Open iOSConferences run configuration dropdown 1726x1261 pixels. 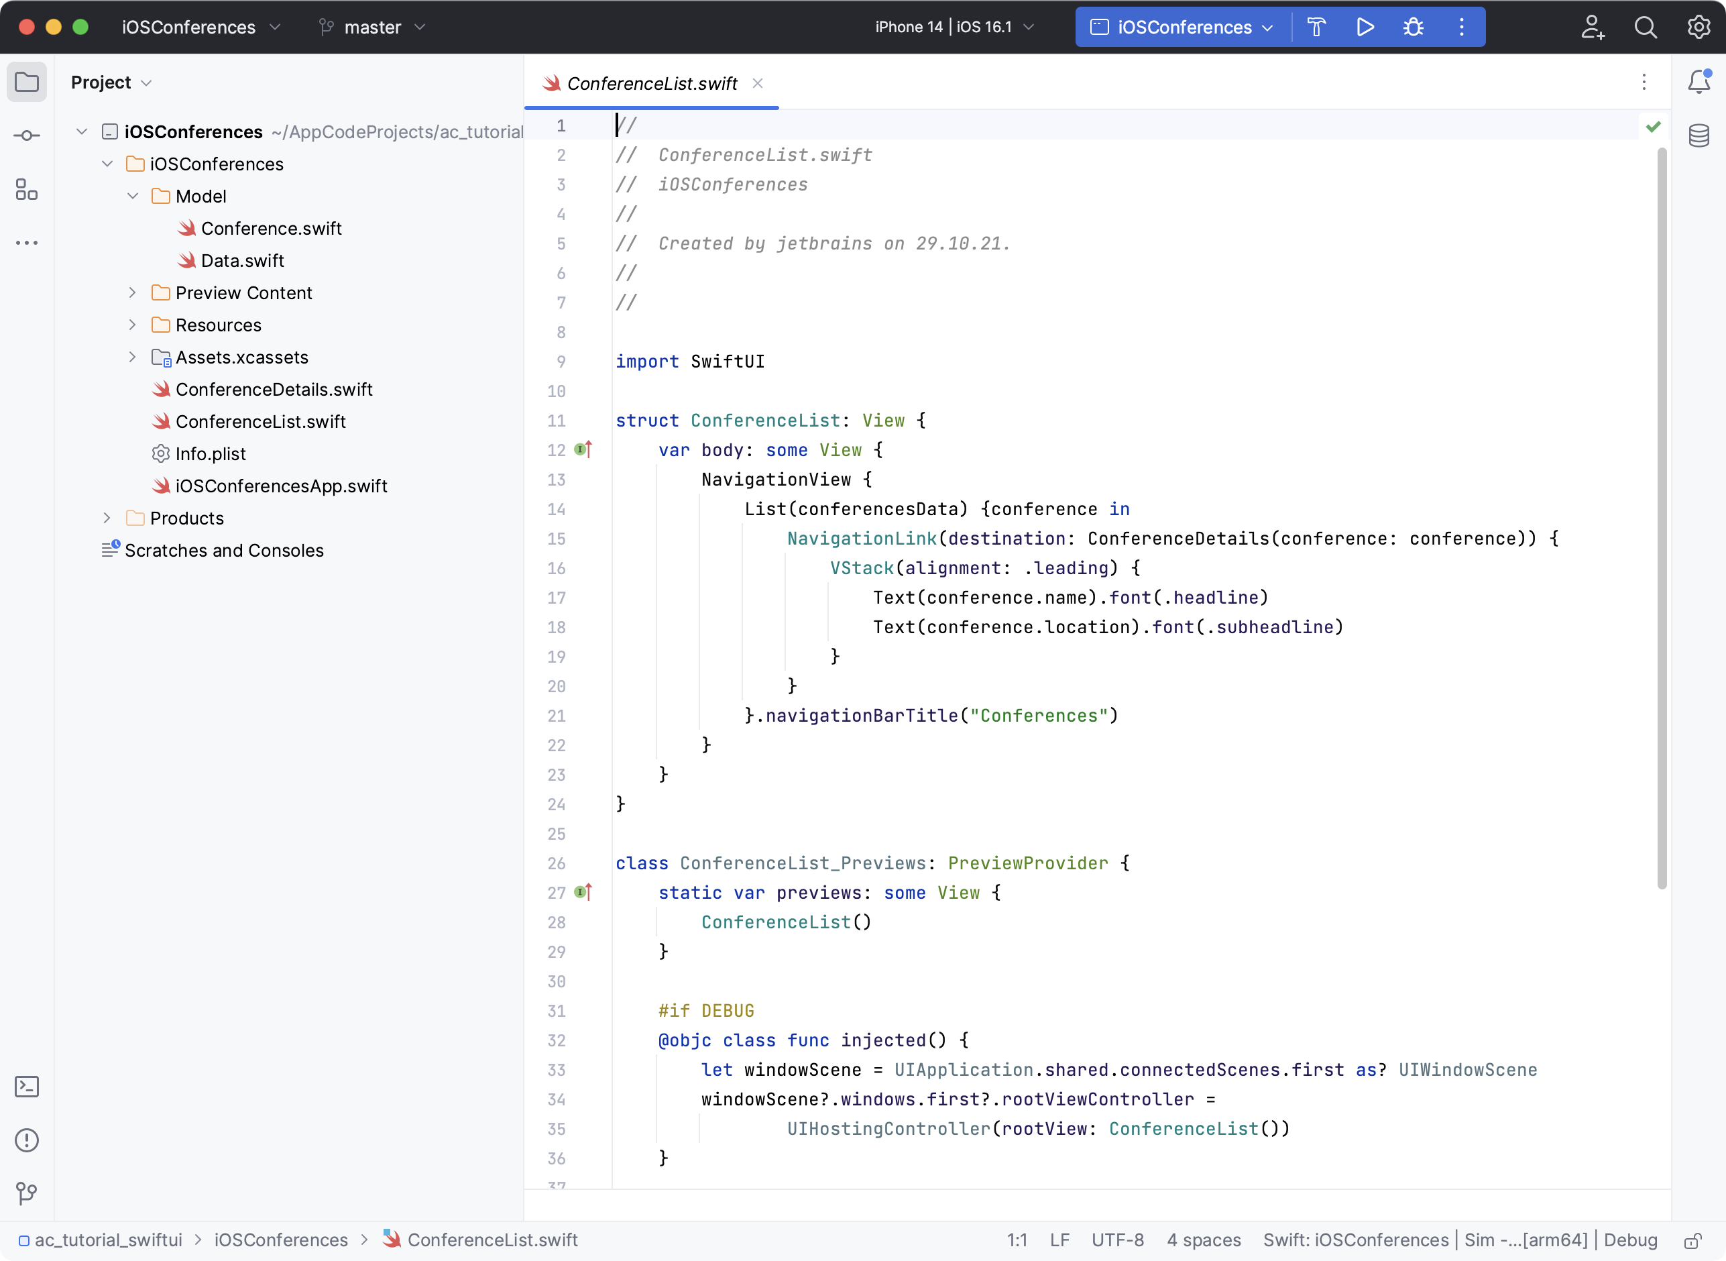[x=1182, y=28]
